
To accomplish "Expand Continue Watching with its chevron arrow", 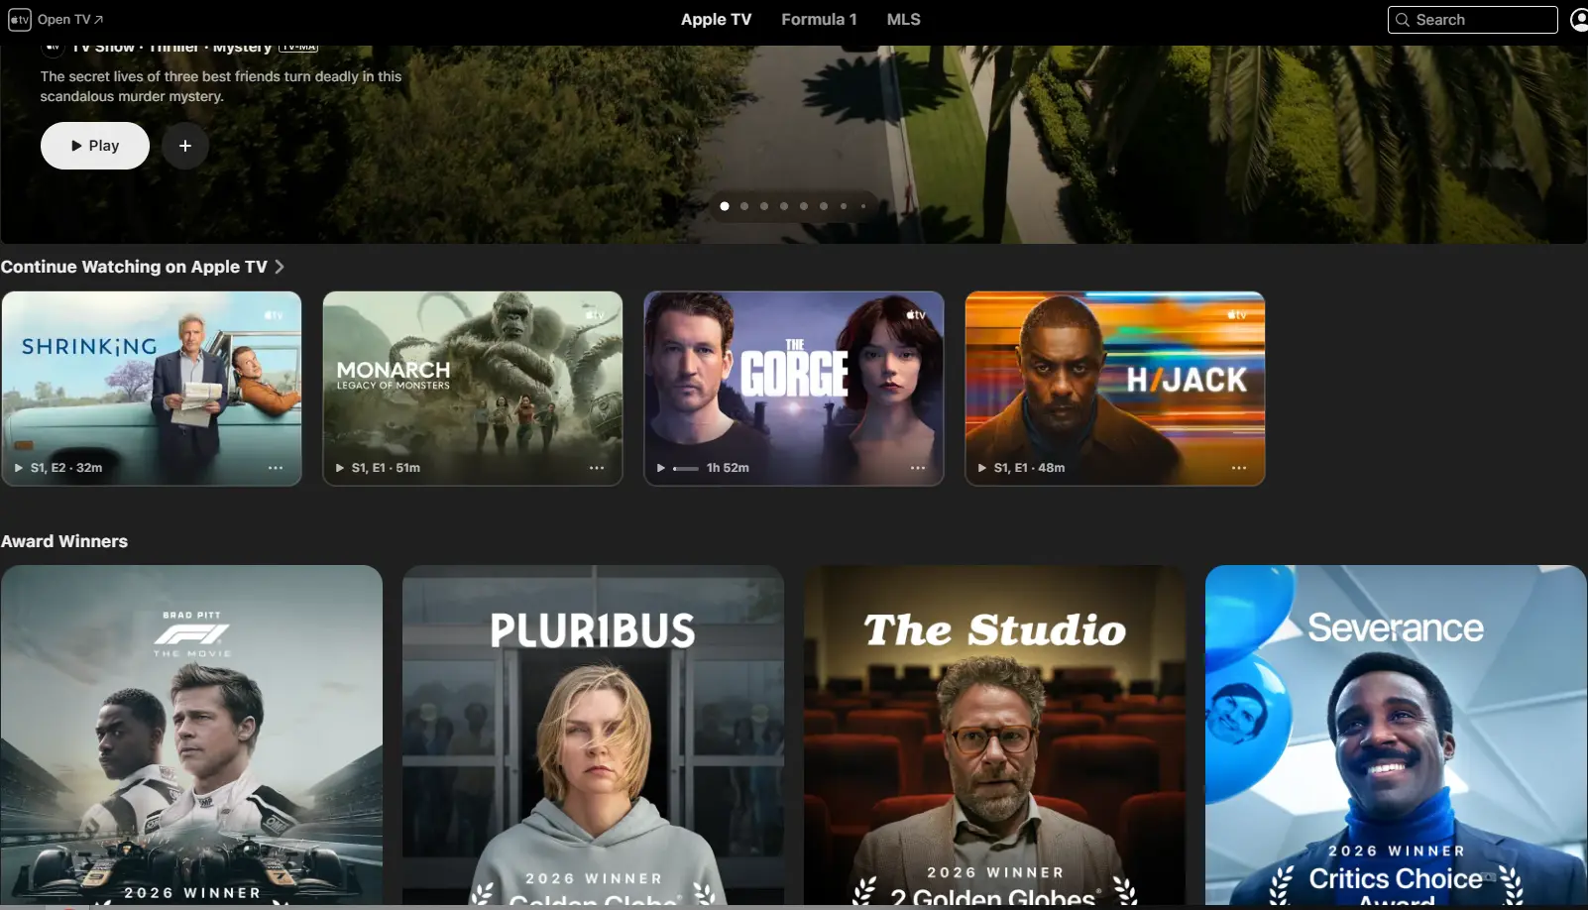I will click(x=280, y=267).
